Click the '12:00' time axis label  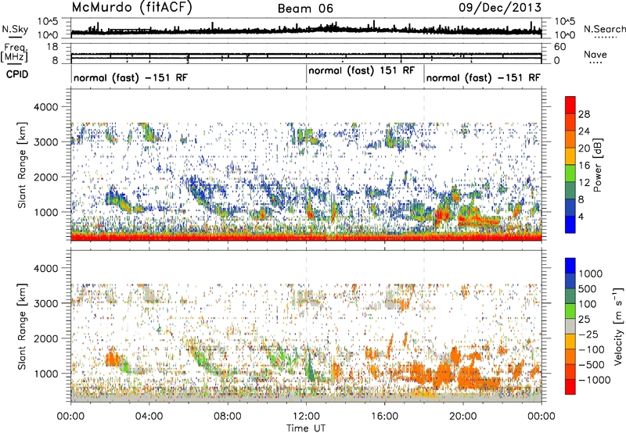point(306,417)
